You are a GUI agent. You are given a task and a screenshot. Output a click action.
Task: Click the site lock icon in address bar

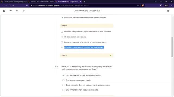pos(32,5)
